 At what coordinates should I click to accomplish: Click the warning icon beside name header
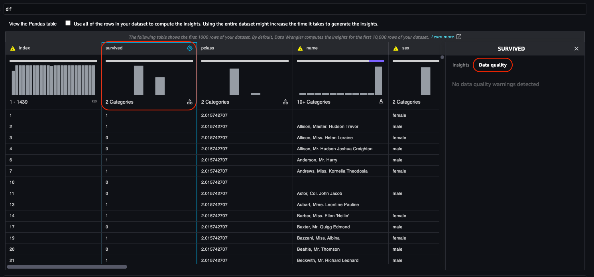pyautogui.click(x=300, y=48)
